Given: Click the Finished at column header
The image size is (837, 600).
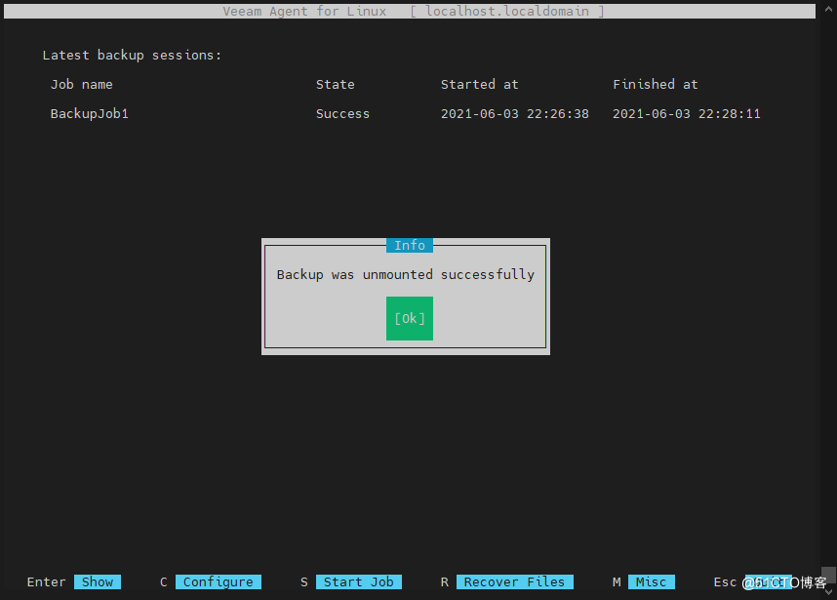Looking at the screenshot, I should point(656,84).
